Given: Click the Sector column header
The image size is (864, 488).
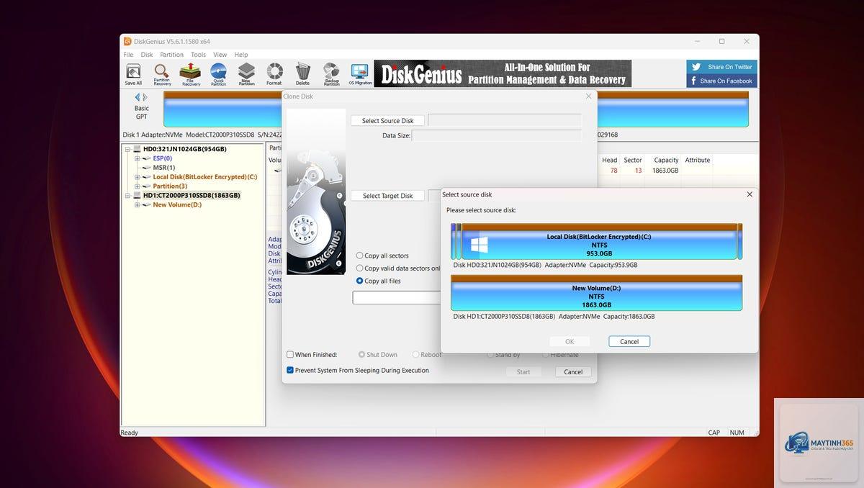Looking at the screenshot, I should click(x=633, y=161).
